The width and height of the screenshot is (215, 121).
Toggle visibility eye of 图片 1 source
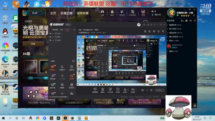coord(50,37)
